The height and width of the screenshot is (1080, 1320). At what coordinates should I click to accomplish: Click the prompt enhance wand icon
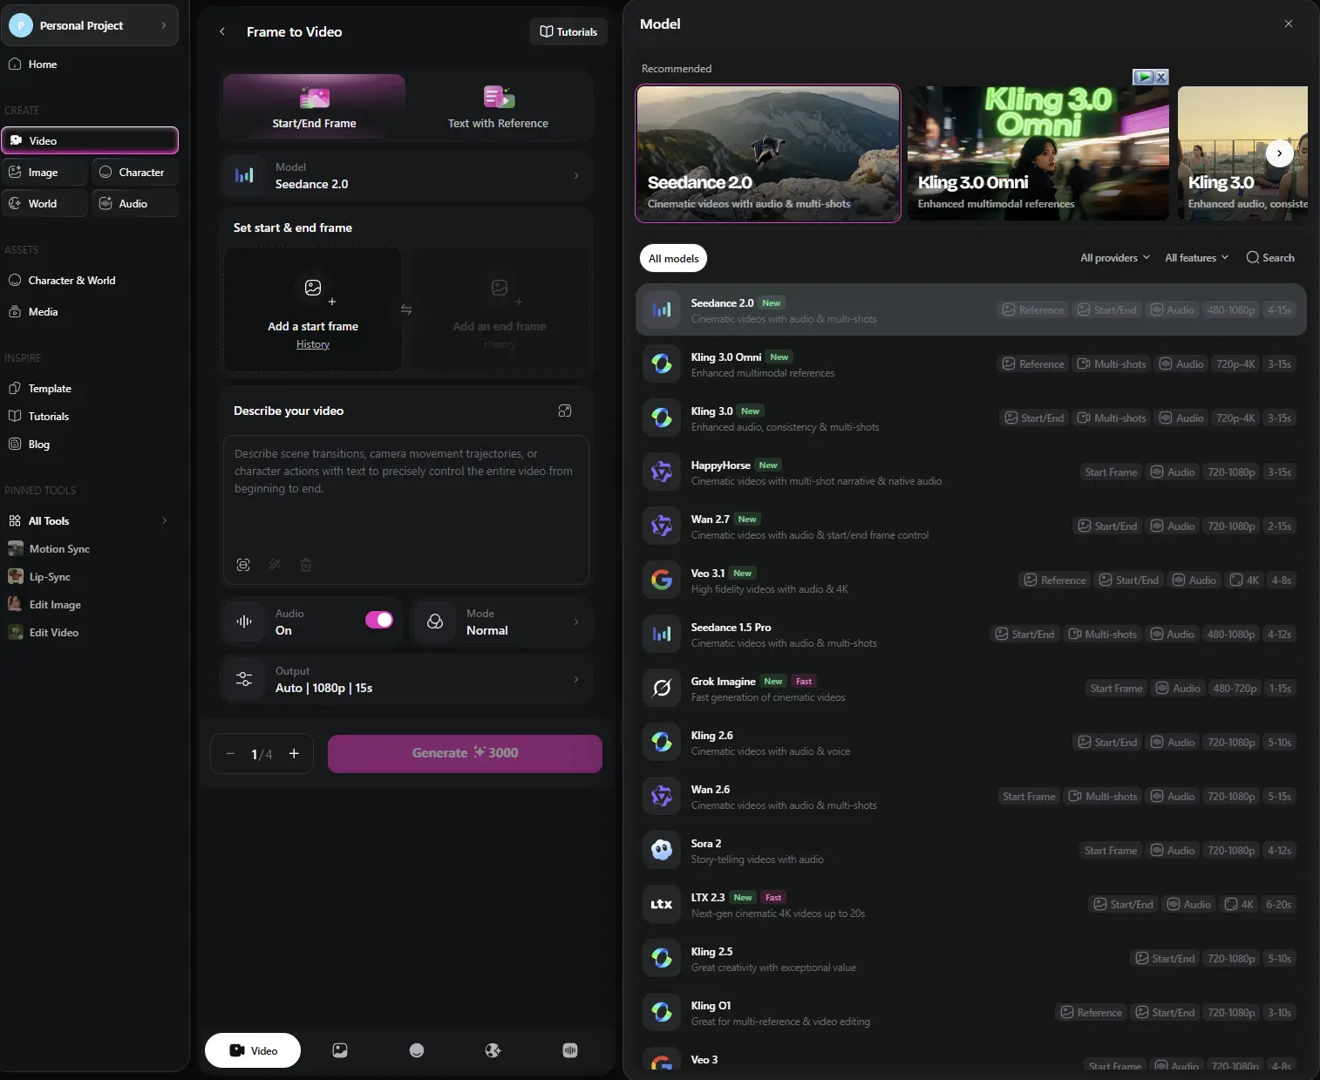(x=275, y=565)
